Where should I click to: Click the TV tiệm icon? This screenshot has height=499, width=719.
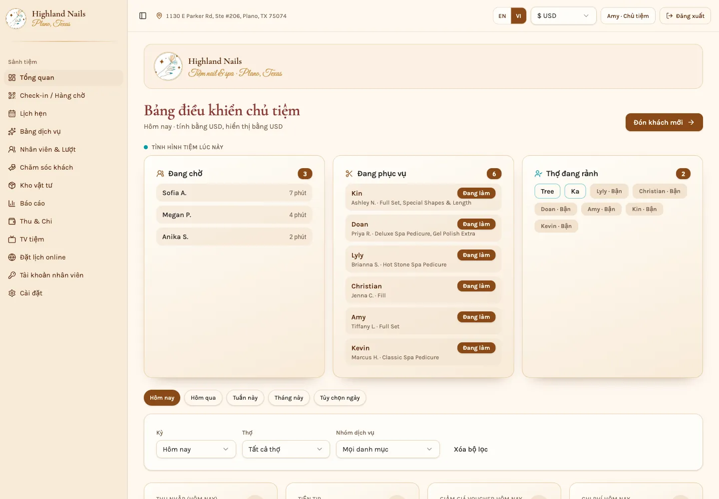pyautogui.click(x=12, y=239)
